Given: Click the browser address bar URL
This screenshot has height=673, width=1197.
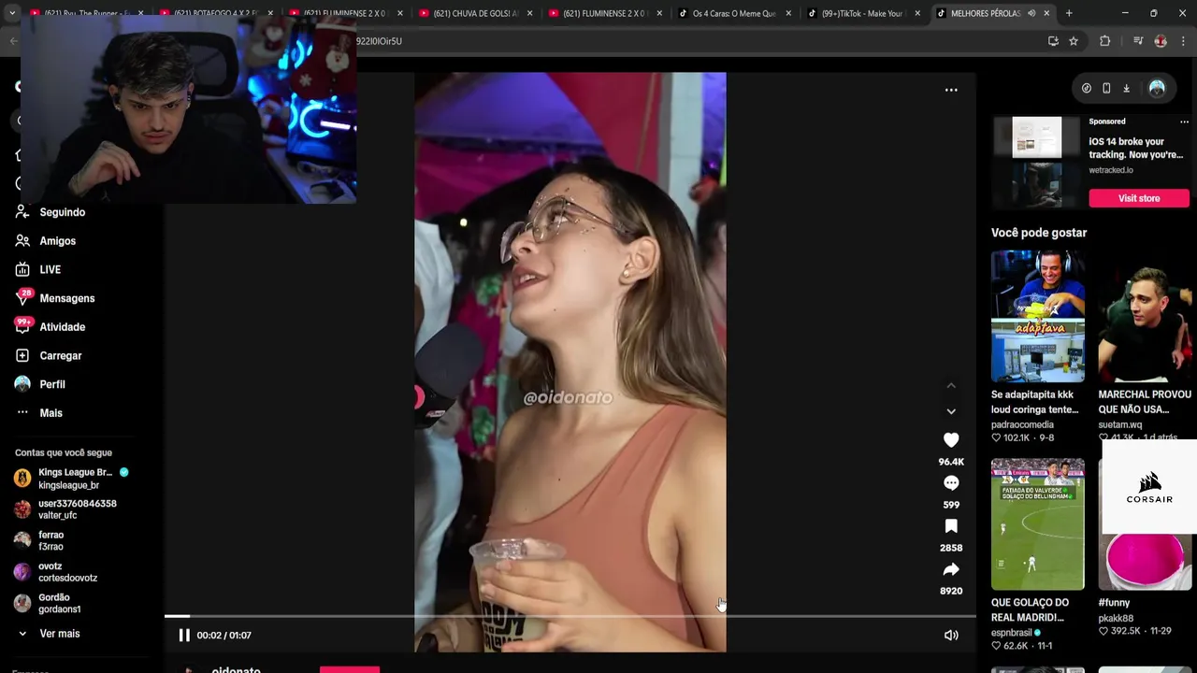Looking at the screenshot, I should [380, 41].
